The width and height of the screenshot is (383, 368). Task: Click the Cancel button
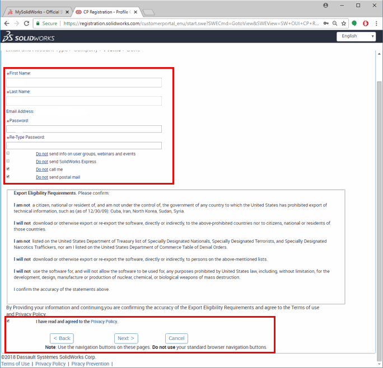(x=176, y=338)
